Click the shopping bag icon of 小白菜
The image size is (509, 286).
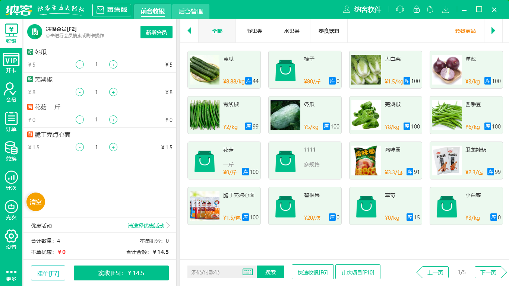447,206
